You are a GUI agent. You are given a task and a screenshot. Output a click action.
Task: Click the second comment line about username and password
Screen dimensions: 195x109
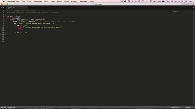pos(33,13)
